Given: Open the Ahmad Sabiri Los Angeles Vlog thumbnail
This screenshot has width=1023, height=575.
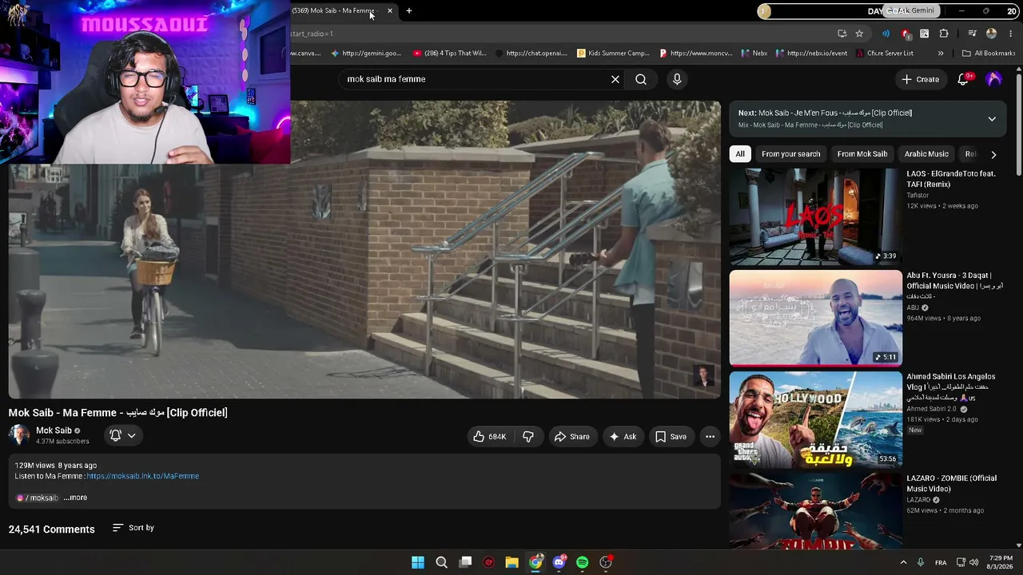Looking at the screenshot, I should [x=815, y=419].
